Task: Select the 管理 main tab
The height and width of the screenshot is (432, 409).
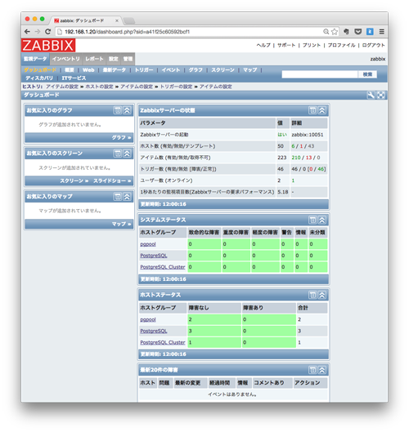Action: (x=128, y=59)
